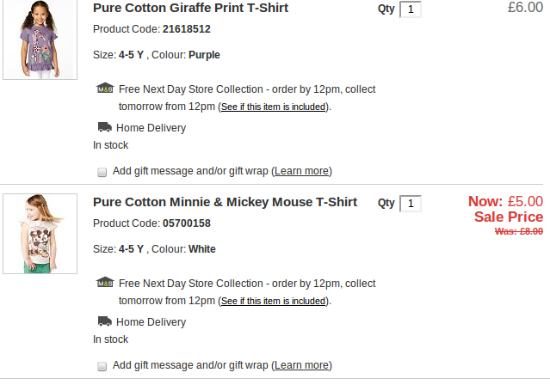Viewport: 550px width, 385px height.
Task: Click 'See if this item is included' for Giraffe T-Shirt
Action: tap(273, 107)
